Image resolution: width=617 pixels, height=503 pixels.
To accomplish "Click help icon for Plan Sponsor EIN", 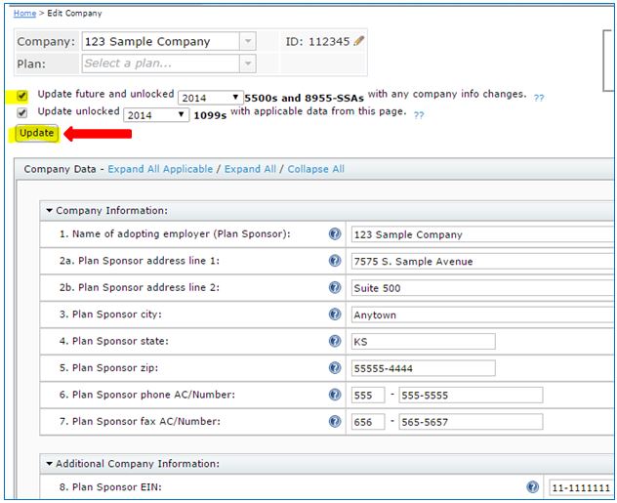I will [x=533, y=486].
